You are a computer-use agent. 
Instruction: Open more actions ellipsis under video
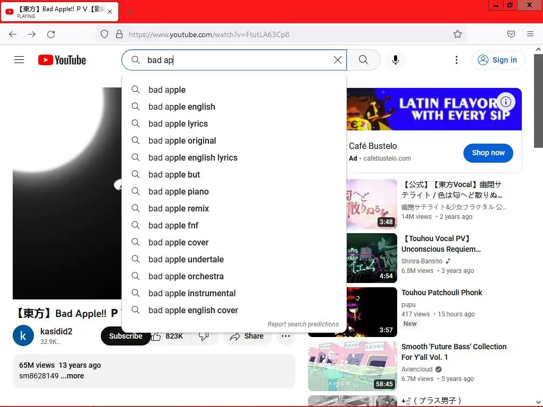pos(286,336)
